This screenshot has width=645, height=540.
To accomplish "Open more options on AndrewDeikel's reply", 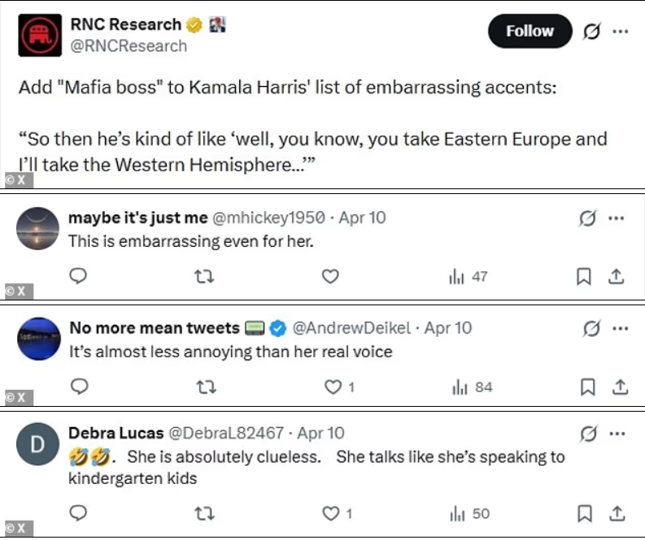I will (620, 329).
